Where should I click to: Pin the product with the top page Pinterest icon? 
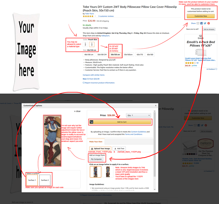point(209,23)
